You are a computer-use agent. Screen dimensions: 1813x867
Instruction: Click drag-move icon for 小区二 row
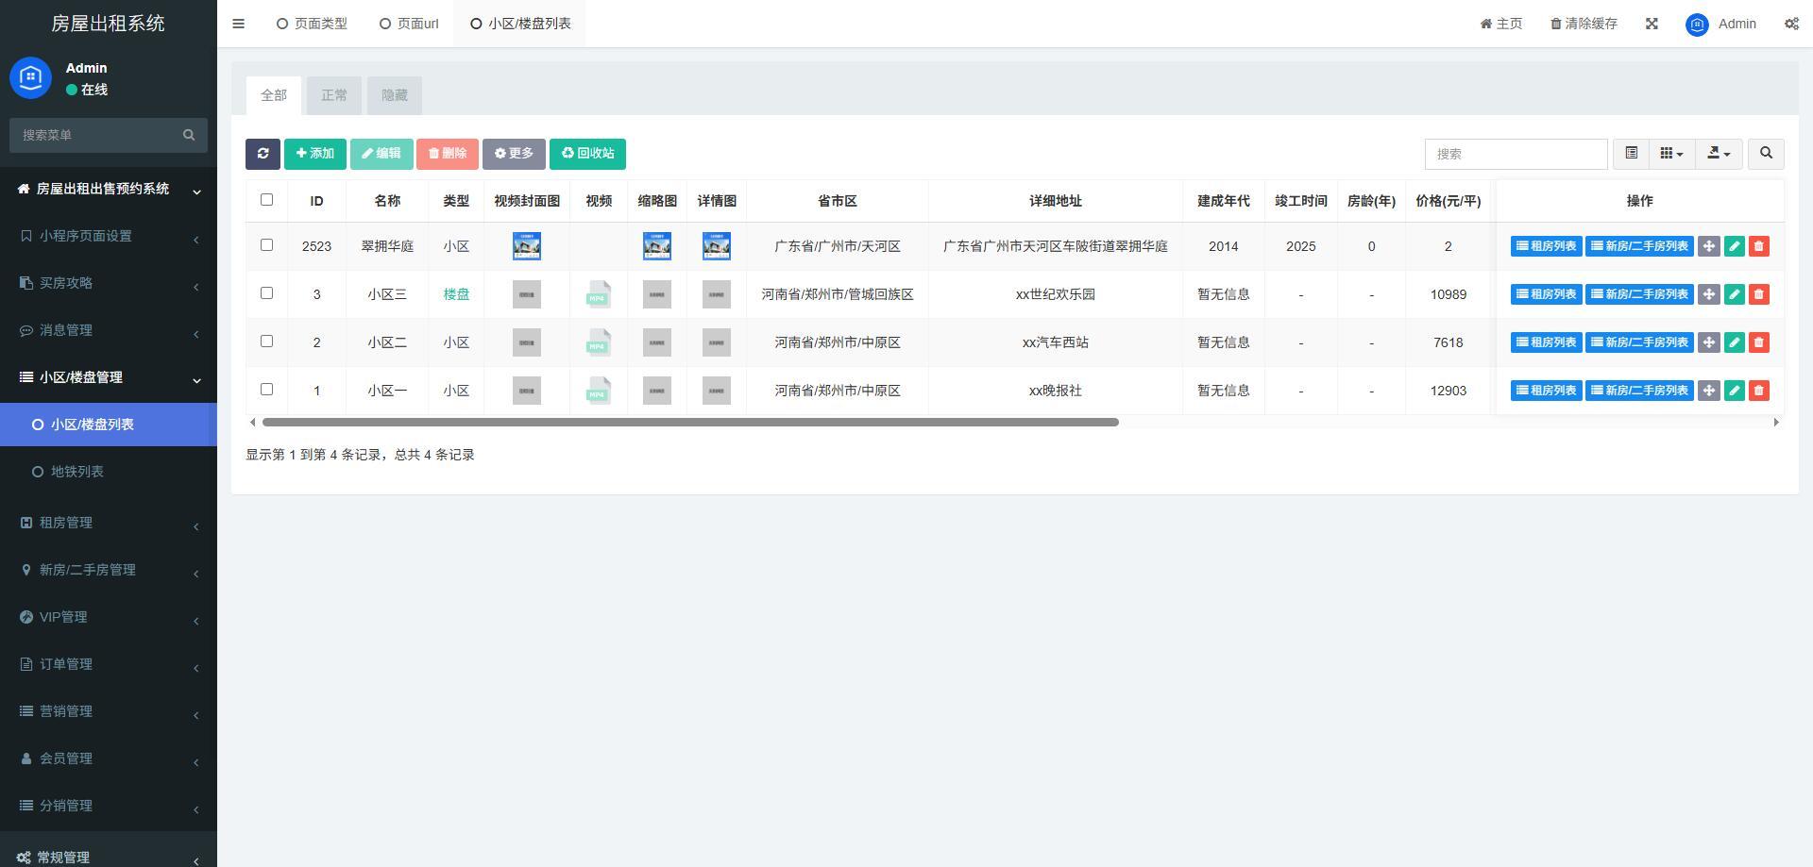tap(1708, 342)
